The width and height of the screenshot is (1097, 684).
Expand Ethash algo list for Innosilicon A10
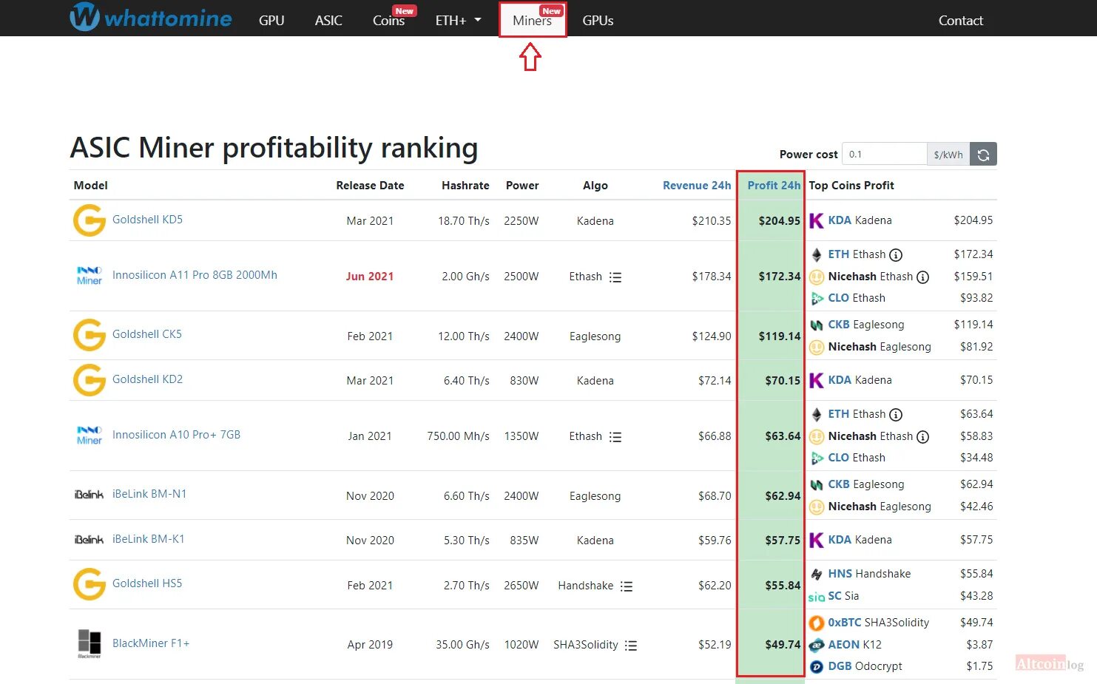point(615,437)
